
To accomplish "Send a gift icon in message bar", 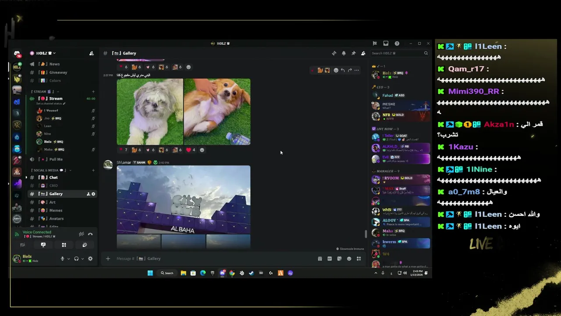I will click(x=320, y=259).
